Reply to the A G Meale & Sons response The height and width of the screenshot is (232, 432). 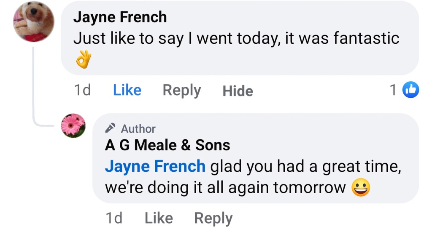(x=213, y=218)
